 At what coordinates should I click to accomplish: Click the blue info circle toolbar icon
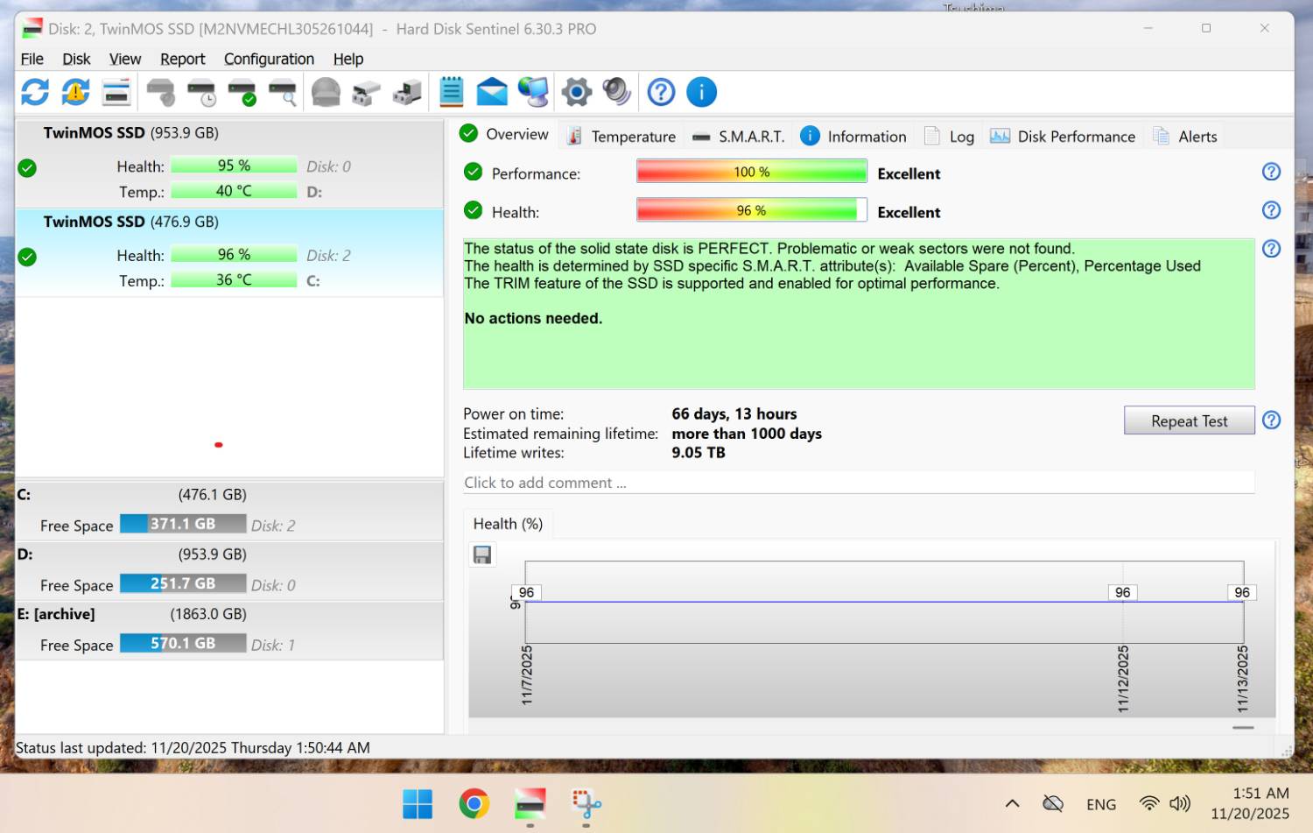[x=701, y=92]
